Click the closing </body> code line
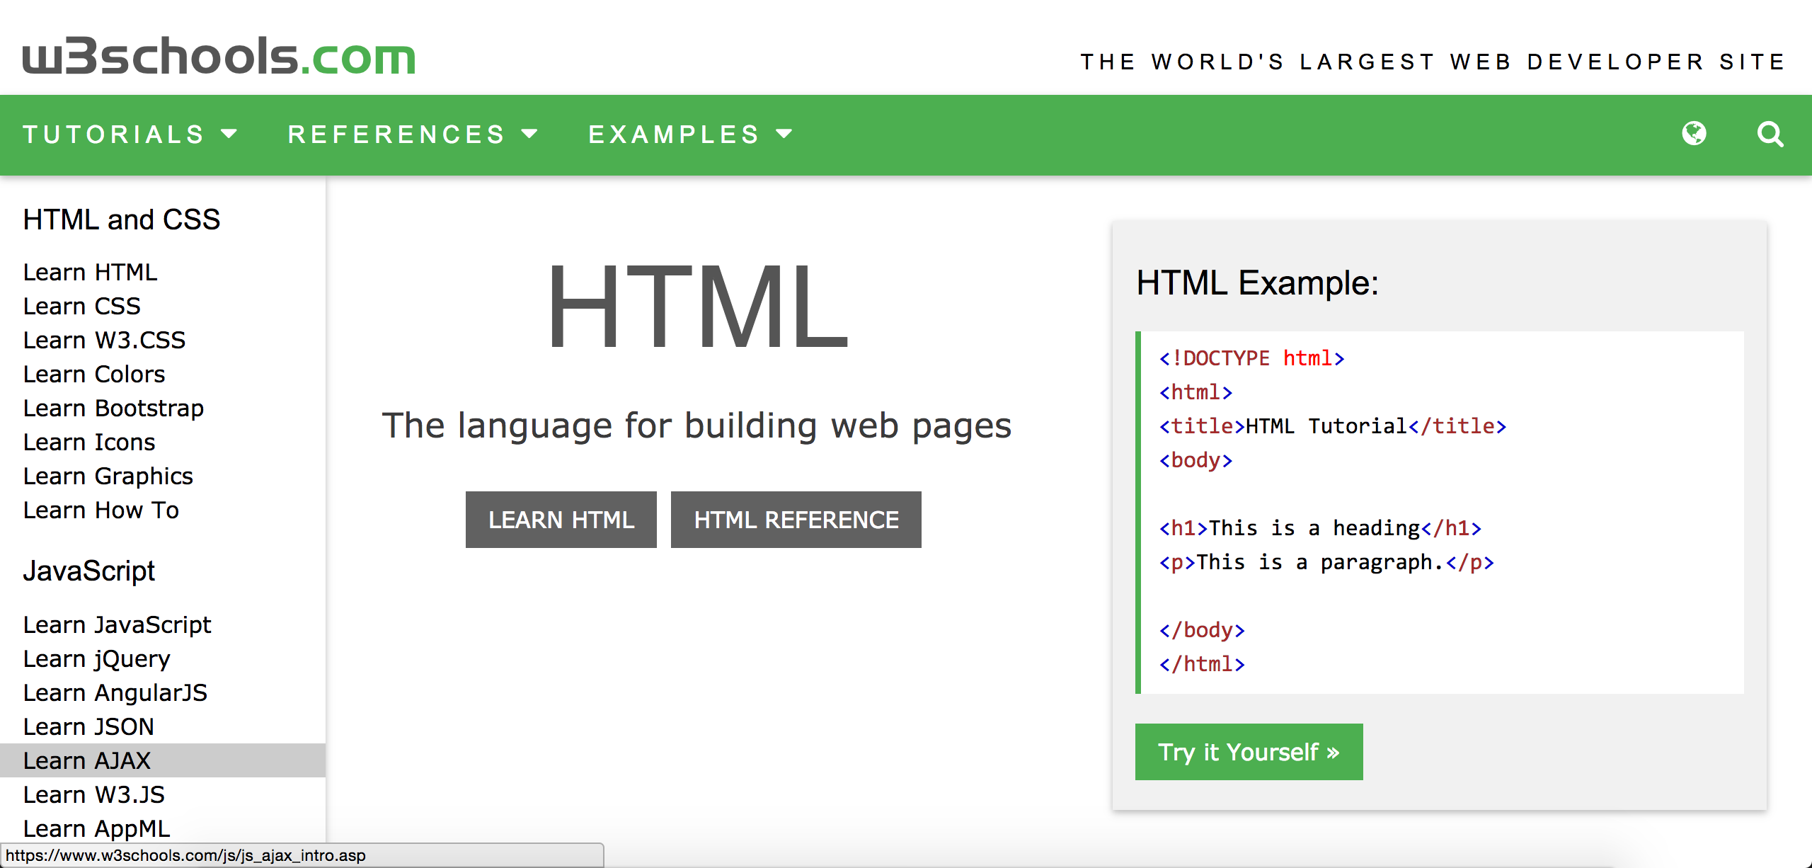 (1202, 630)
